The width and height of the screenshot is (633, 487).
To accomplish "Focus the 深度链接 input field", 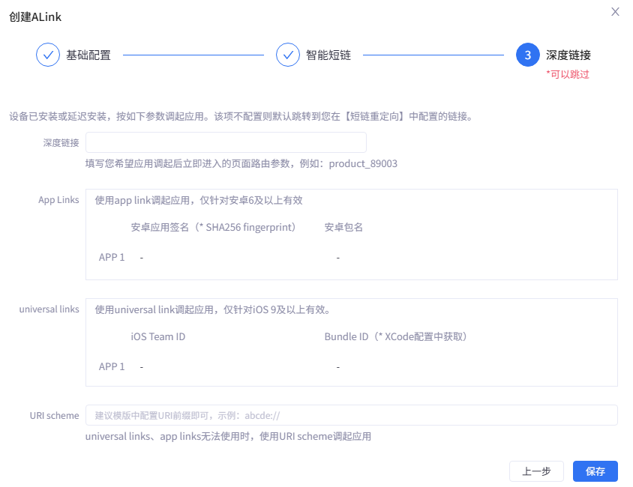I will pyautogui.click(x=226, y=142).
